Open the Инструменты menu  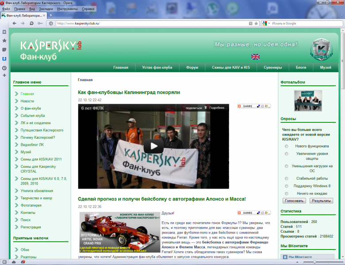coord(67,9)
